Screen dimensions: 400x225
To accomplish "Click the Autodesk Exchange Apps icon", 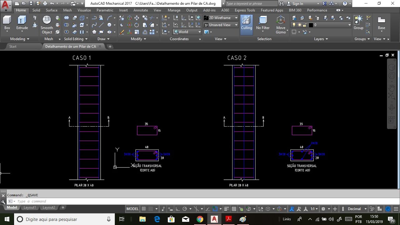I will pos(324,4).
